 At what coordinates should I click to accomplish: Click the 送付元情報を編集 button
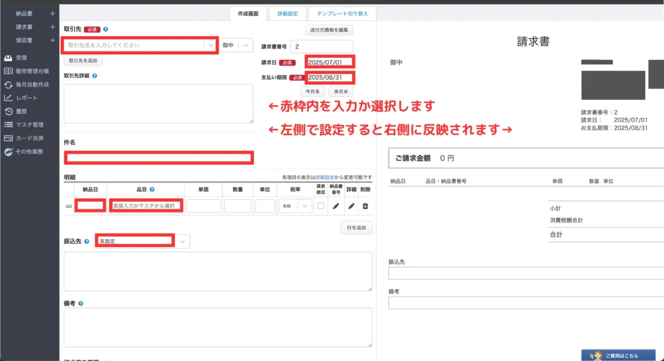(329, 30)
